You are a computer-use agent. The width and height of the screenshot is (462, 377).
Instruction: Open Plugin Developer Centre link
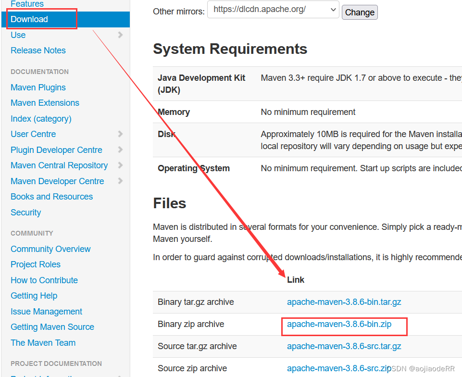(x=56, y=150)
